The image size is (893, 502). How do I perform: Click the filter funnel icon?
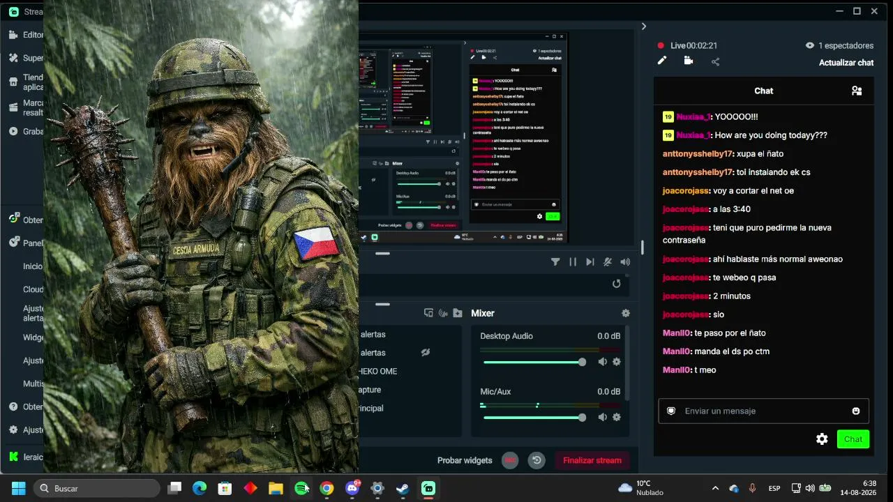click(555, 262)
